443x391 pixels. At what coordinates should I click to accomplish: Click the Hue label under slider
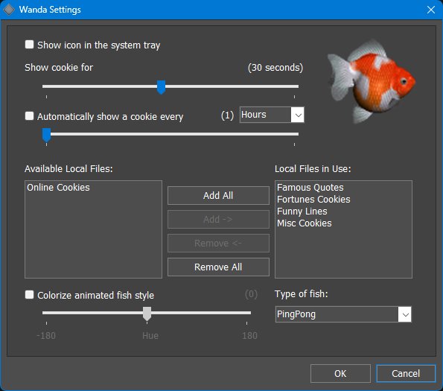coord(150,335)
